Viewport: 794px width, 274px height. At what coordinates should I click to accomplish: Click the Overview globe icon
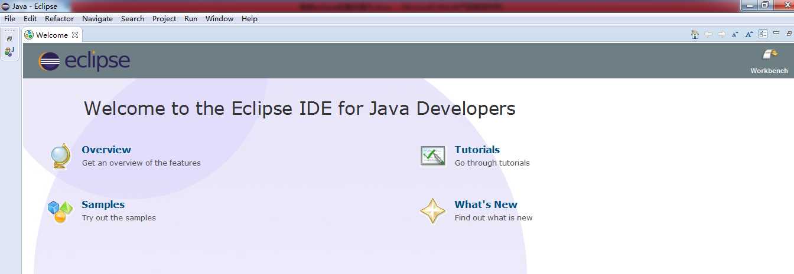[60, 156]
